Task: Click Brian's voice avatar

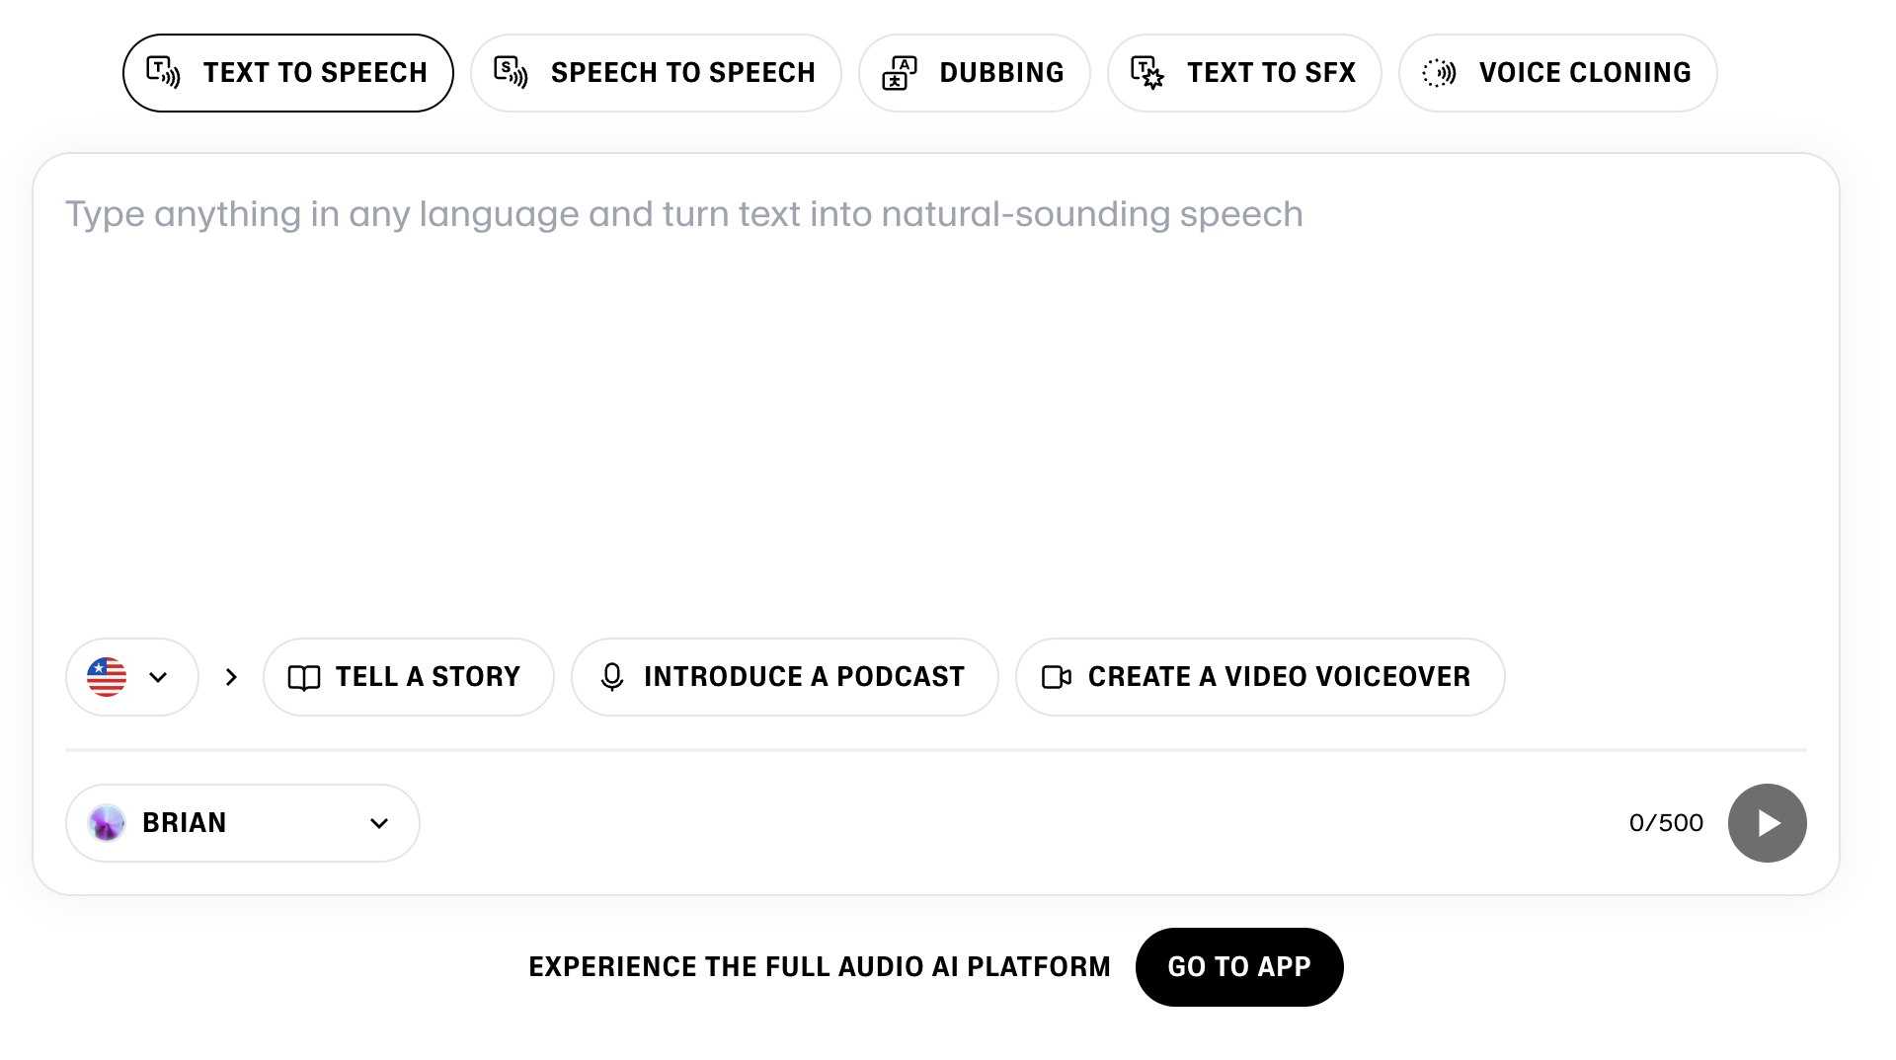Action: tap(107, 823)
